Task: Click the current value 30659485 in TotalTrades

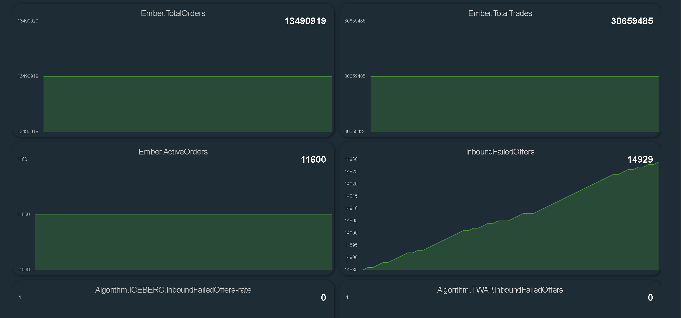Action: pos(632,21)
